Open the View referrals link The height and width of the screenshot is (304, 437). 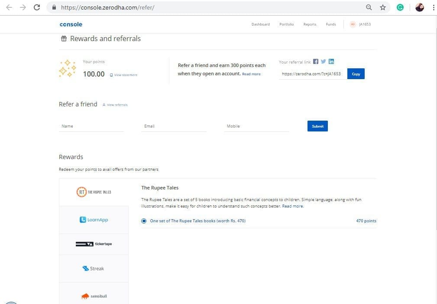click(x=115, y=105)
